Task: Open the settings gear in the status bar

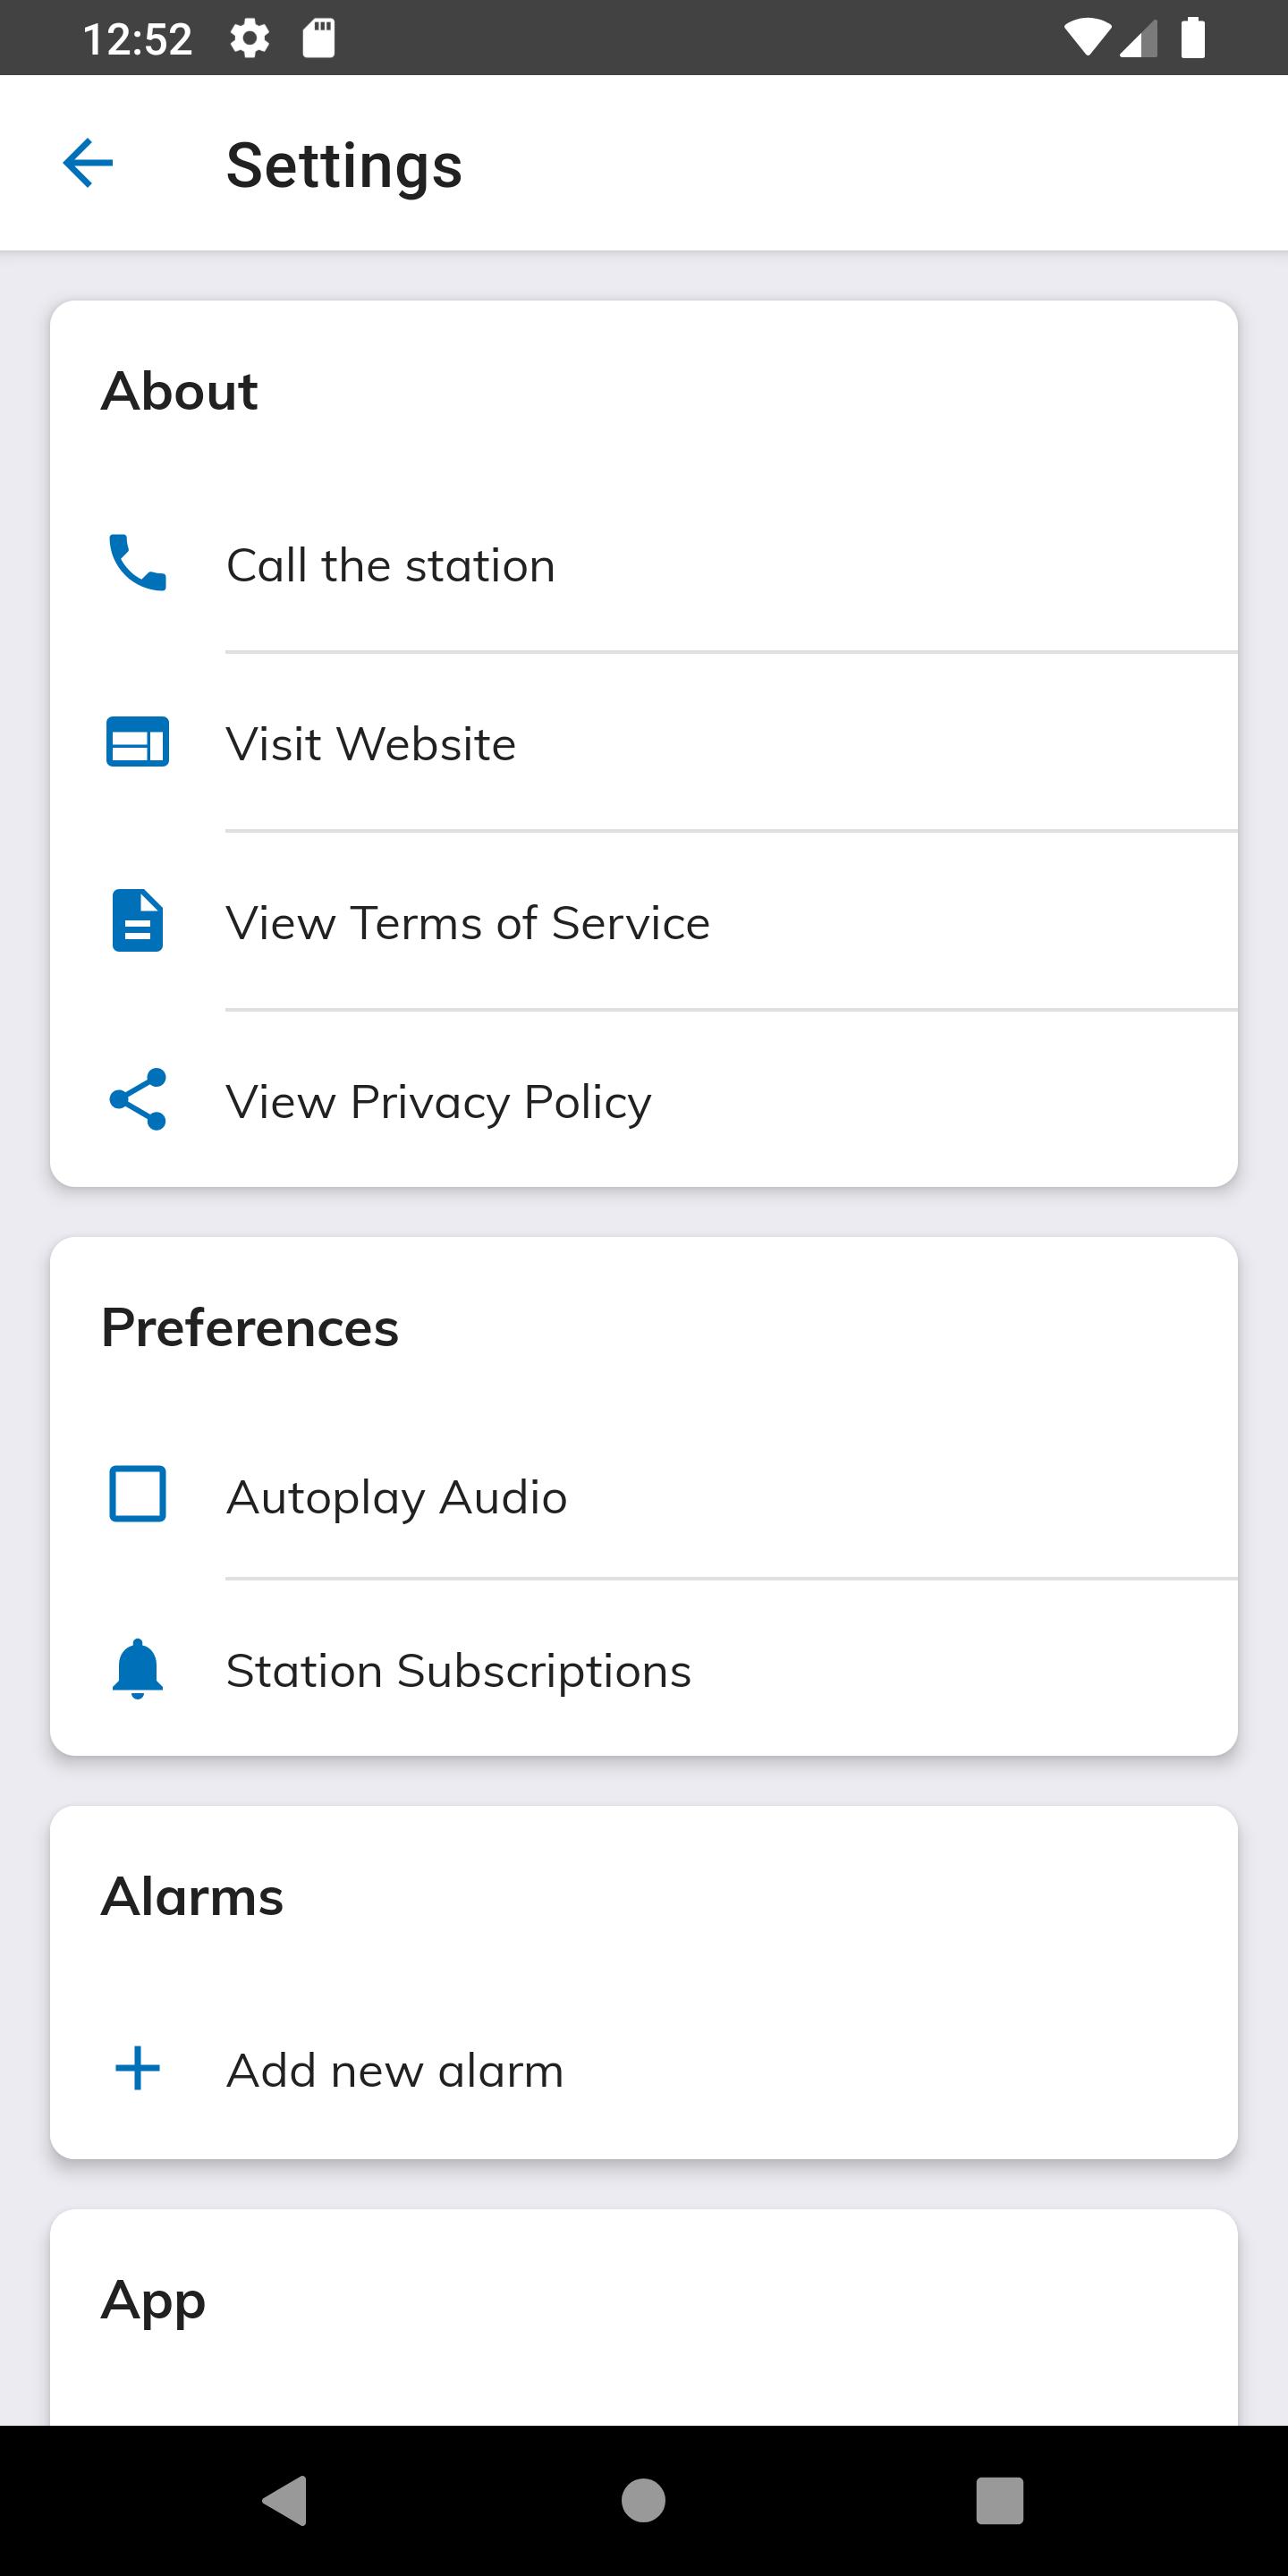Action: point(249,39)
